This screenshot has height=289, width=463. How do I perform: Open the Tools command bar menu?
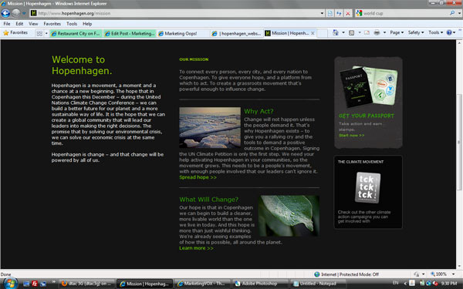[435, 32]
